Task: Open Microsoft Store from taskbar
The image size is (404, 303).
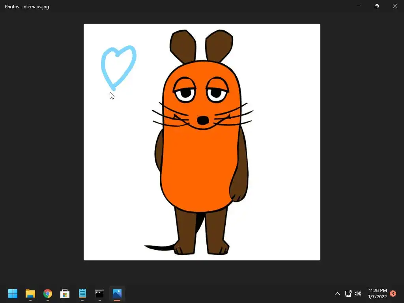Action: [65, 294]
